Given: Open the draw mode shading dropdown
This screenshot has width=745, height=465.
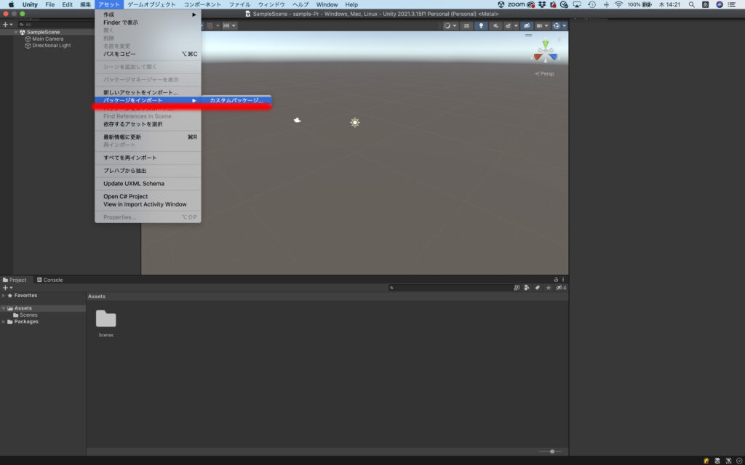Looking at the screenshot, I should 450,25.
